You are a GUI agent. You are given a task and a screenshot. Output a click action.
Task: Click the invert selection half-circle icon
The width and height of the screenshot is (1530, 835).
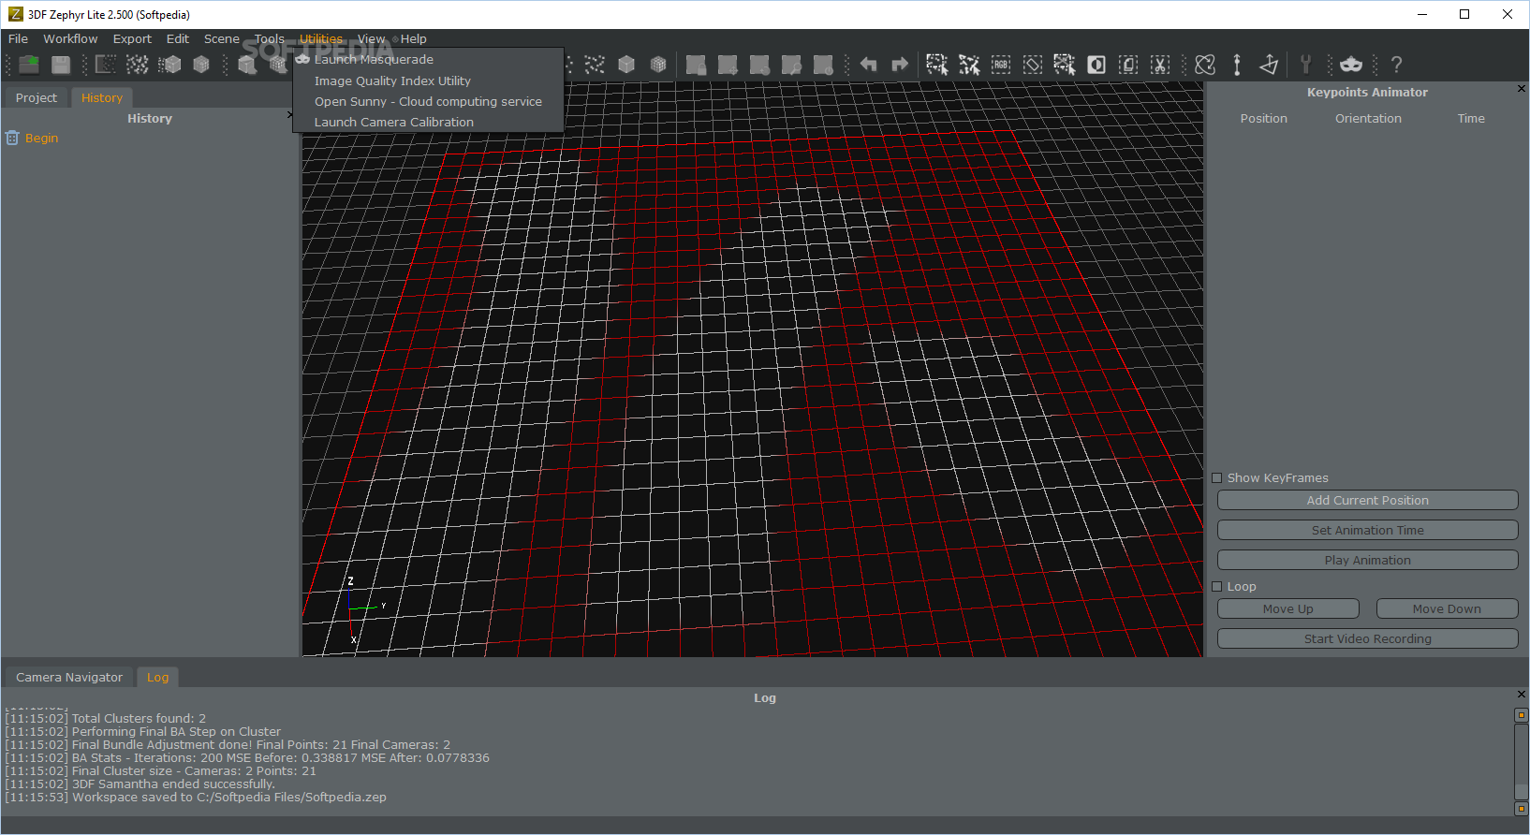[x=1096, y=65]
